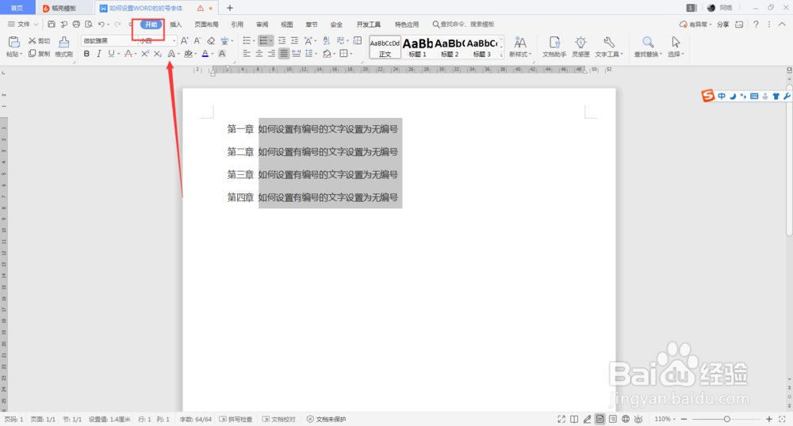Apply the Heading 3 (标题 3) style
This screenshot has width=793, height=426.
point(482,47)
